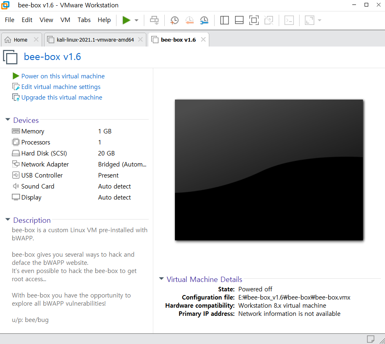Select the Processors device row
Image resolution: width=385 pixels, height=344 pixels.
[x=80, y=142]
